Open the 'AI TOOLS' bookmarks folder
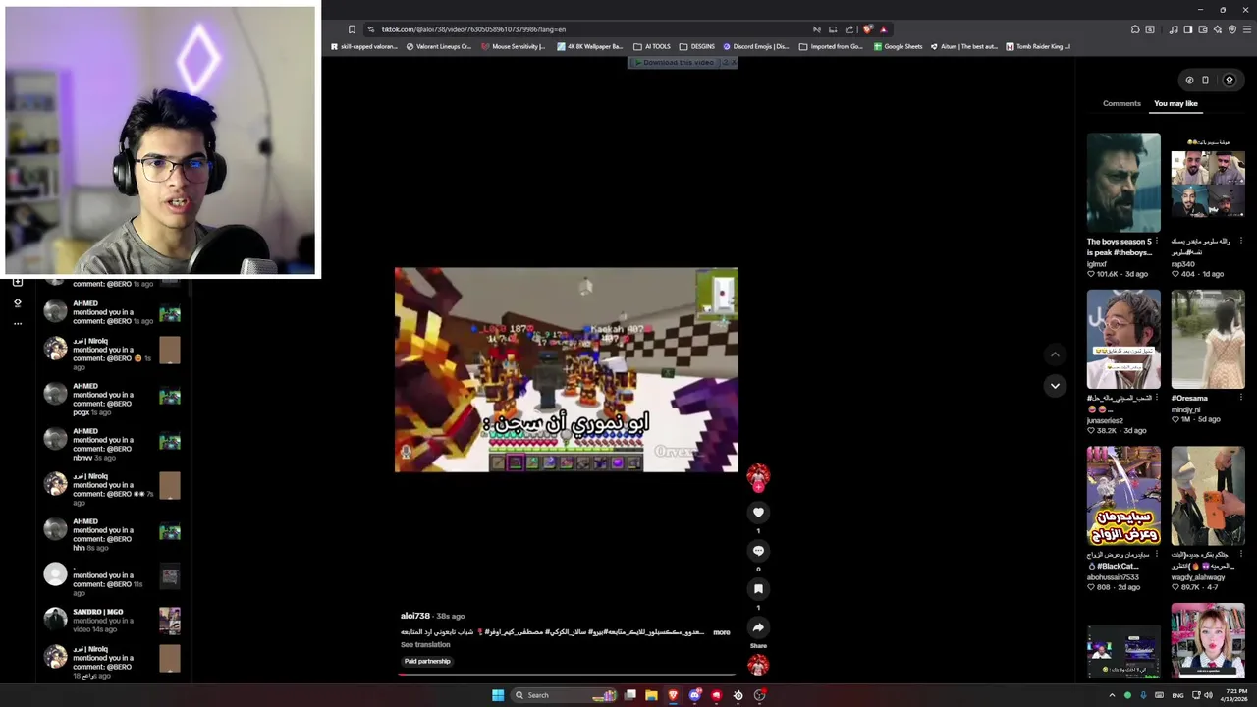 (652, 46)
